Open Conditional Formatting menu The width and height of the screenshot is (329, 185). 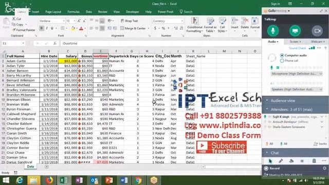click(195, 25)
